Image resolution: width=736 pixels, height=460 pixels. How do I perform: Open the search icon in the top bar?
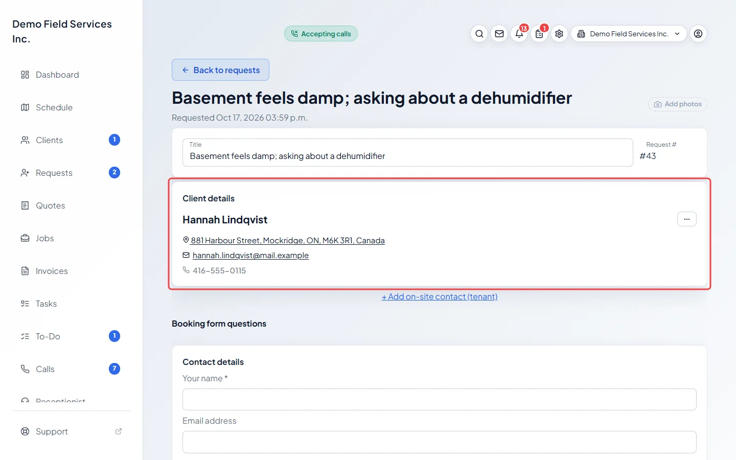[x=479, y=34]
